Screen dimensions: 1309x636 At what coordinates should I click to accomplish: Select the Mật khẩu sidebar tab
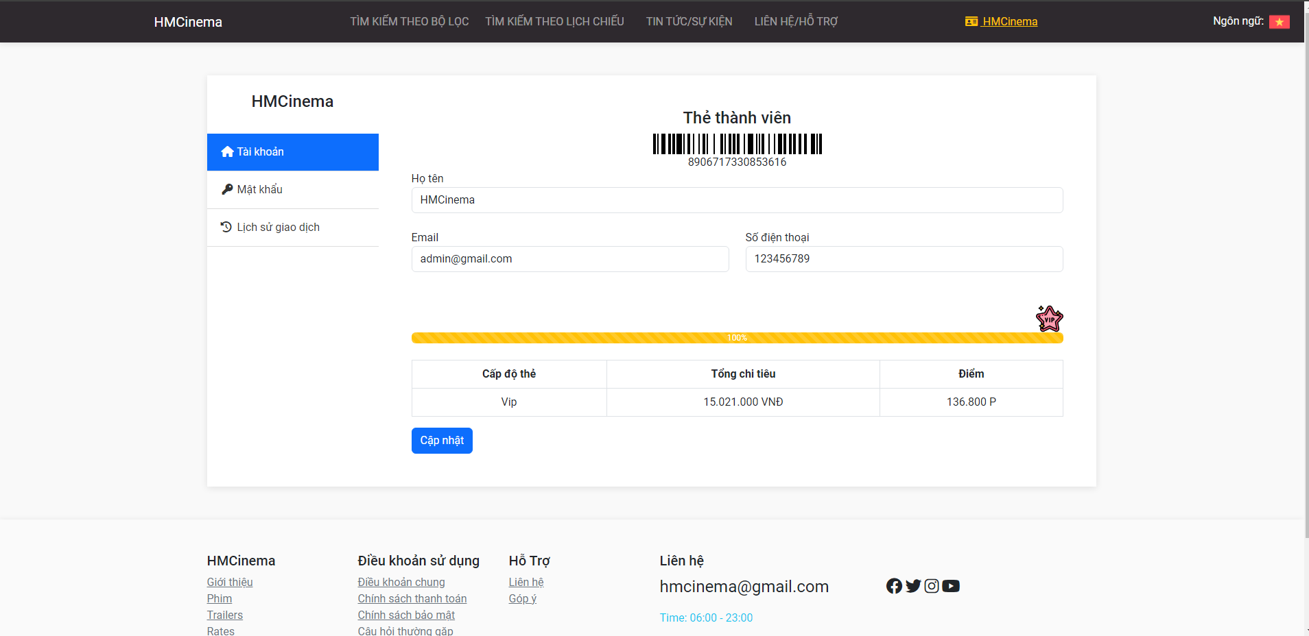tap(293, 190)
